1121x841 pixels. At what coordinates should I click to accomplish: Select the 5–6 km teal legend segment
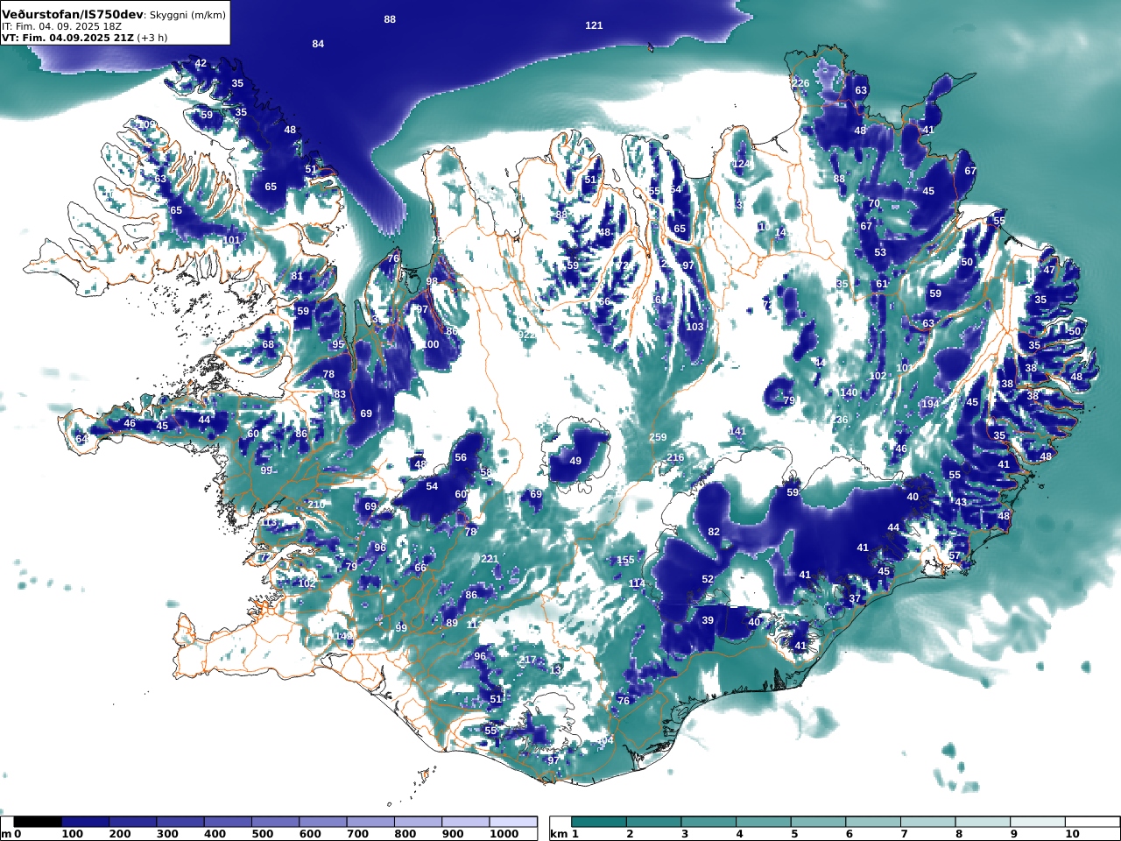coord(821,822)
